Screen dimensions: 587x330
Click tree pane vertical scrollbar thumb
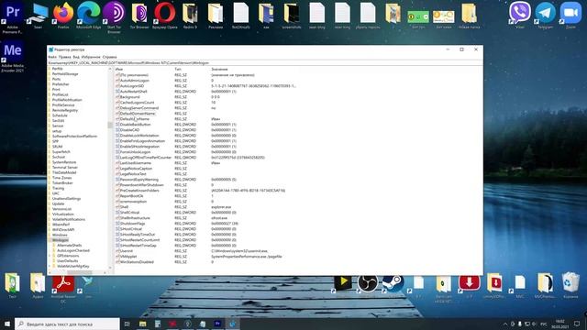click(110, 125)
